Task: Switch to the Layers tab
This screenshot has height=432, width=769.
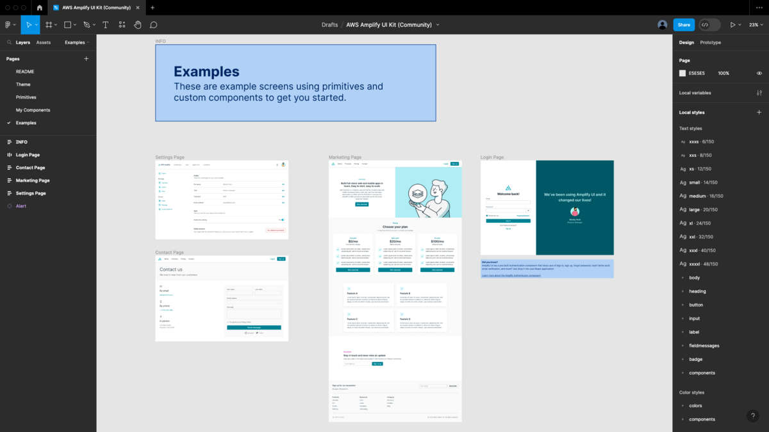Action: coord(23,42)
